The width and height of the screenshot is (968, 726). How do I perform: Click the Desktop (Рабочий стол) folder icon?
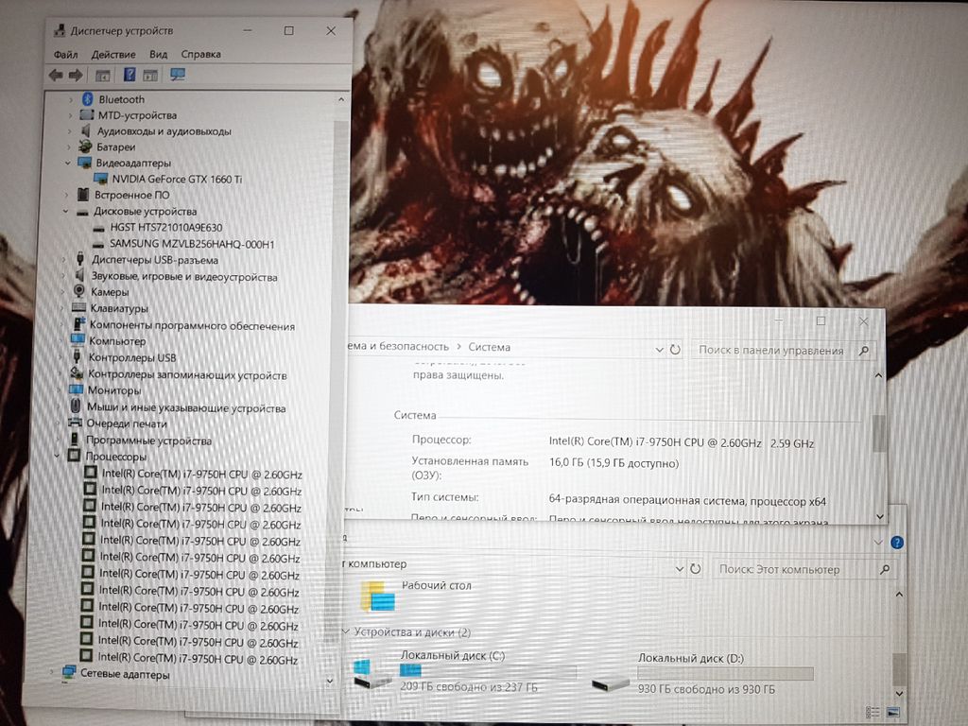377,596
